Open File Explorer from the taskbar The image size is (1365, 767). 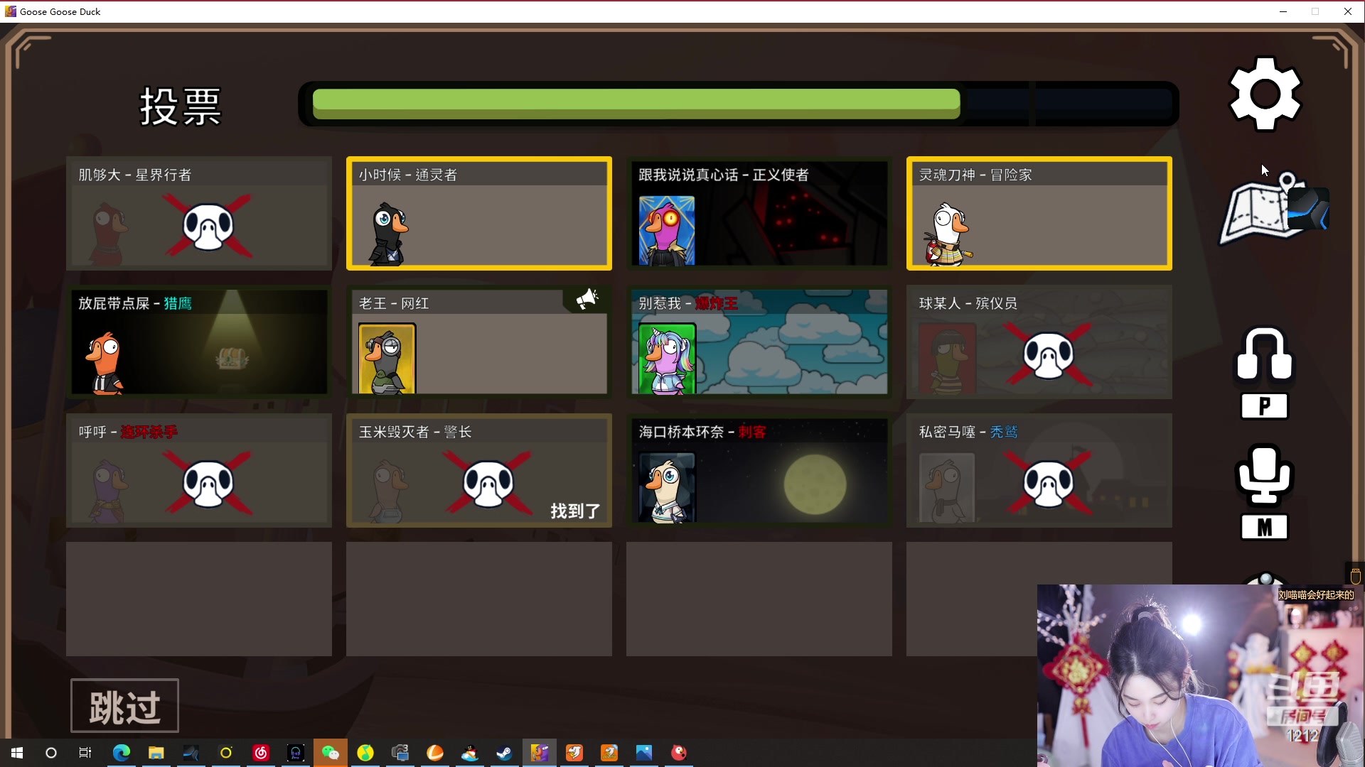click(x=156, y=753)
